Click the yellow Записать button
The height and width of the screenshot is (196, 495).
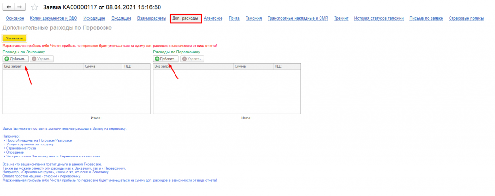(x=15, y=39)
